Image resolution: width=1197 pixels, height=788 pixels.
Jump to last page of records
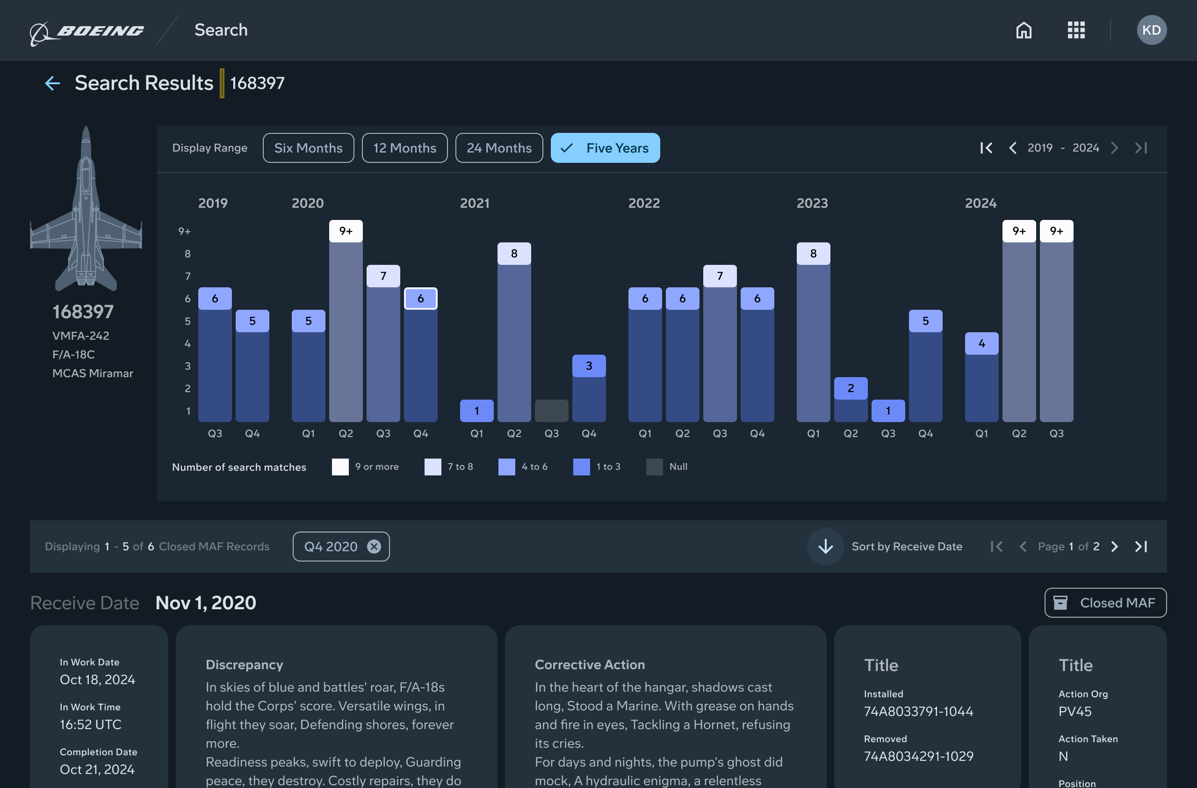(x=1141, y=547)
